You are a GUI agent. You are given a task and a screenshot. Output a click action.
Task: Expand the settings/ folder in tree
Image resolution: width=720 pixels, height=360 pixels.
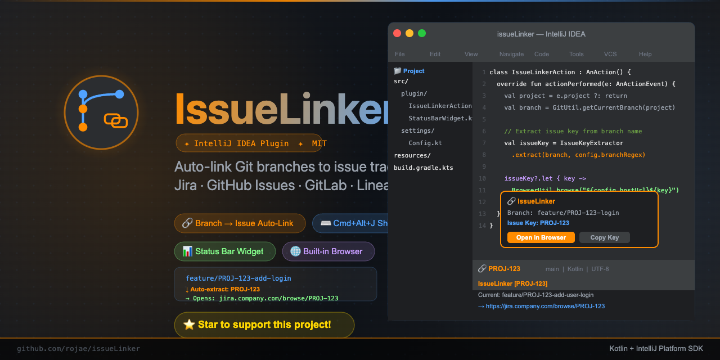418,130
